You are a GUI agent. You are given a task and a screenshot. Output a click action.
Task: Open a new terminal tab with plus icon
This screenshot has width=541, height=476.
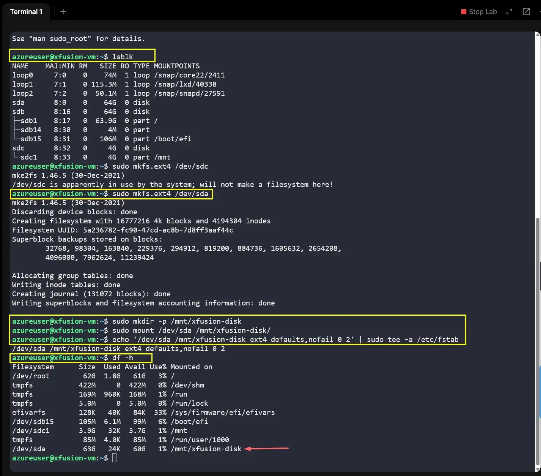click(63, 12)
